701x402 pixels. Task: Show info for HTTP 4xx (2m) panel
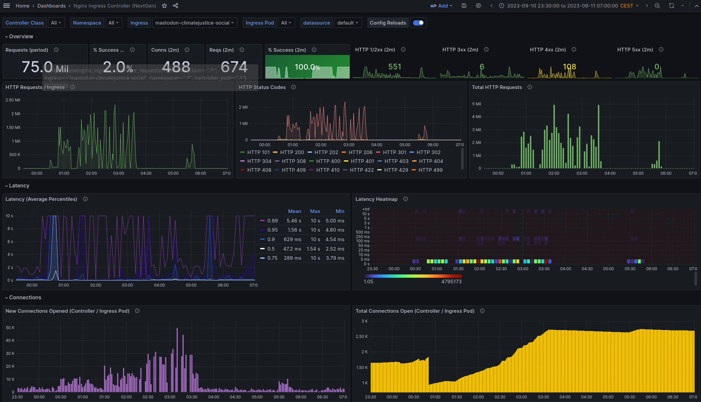(574, 49)
